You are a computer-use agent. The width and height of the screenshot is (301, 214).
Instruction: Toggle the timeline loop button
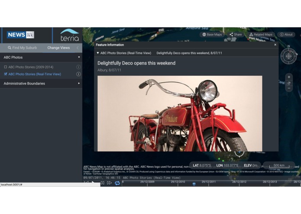117,183
